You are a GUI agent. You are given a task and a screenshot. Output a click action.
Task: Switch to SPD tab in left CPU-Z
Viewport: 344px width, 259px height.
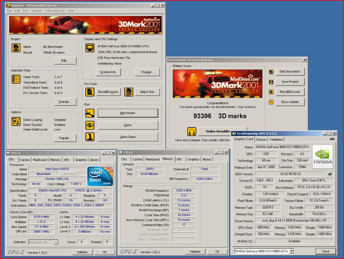point(67,160)
